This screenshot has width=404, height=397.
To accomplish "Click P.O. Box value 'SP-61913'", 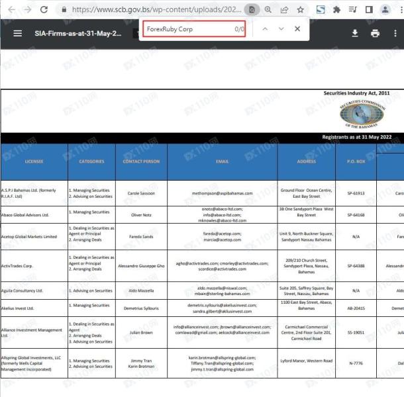I will 356,193.
